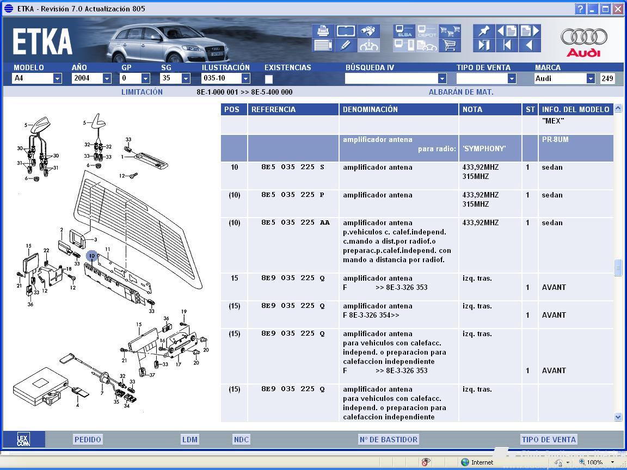Click the ALBARÁN DE MAT. link

coord(461,92)
